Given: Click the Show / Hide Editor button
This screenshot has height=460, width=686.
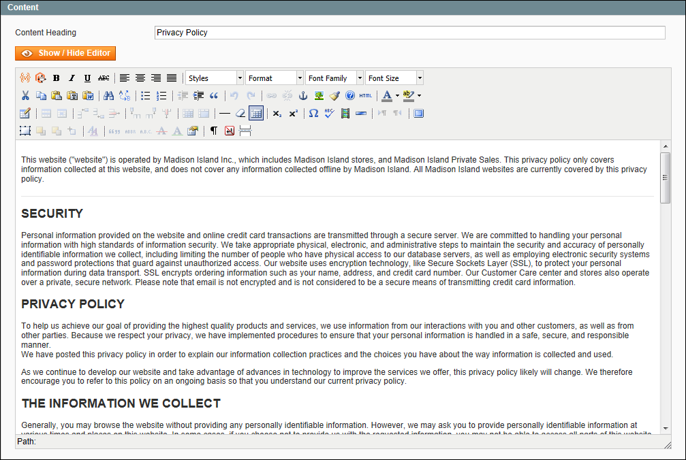Looking at the screenshot, I should (65, 53).
